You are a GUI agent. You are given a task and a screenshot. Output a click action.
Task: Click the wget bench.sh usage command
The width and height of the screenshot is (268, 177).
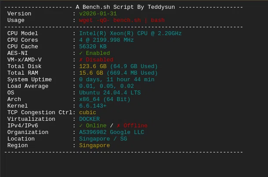pyautogui.click(x=122, y=20)
